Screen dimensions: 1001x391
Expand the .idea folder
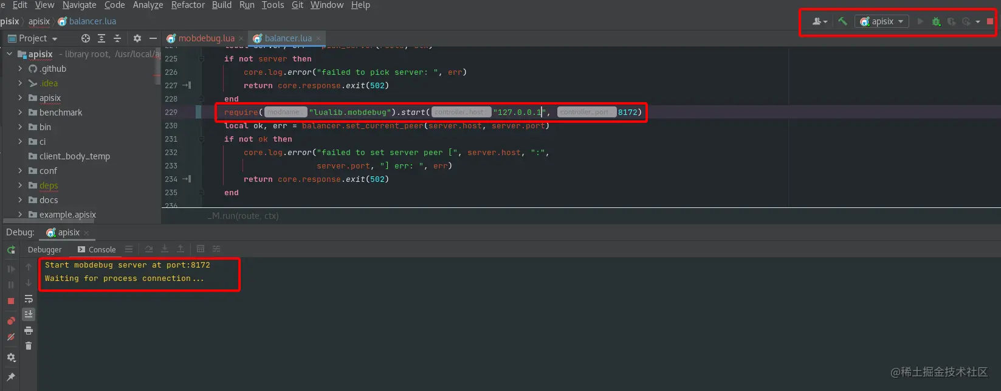pos(20,83)
